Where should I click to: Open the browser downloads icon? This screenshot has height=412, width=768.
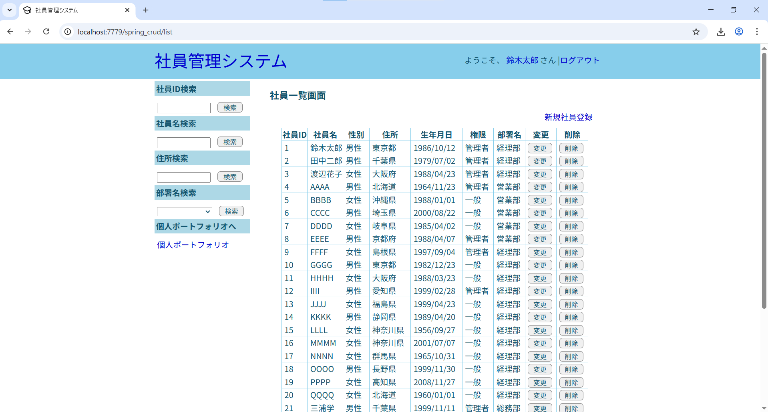pos(721,32)
